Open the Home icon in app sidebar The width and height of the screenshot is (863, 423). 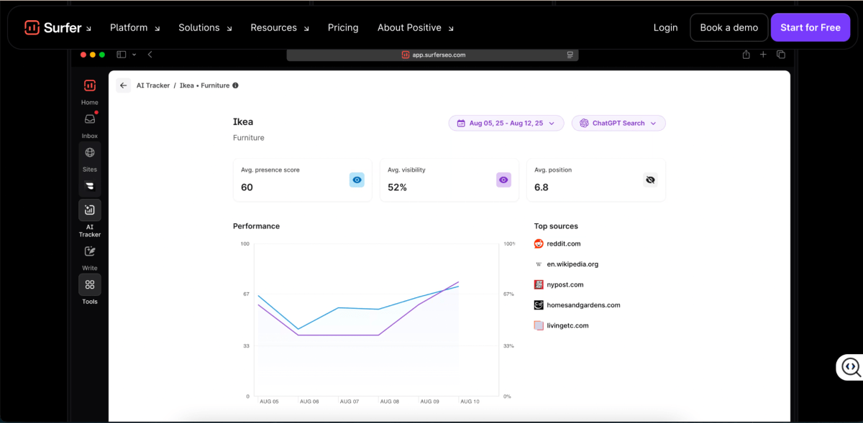pos(90,85)
